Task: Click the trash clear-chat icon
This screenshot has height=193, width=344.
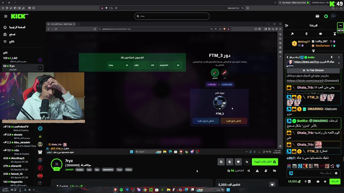Action: (x=306, y=34)
